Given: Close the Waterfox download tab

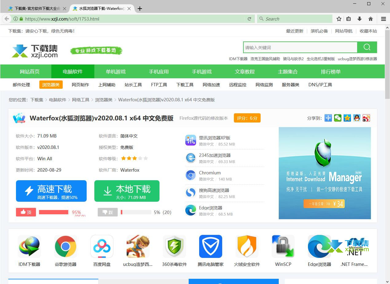Looking at the screenshot, I should coord(129,9).
